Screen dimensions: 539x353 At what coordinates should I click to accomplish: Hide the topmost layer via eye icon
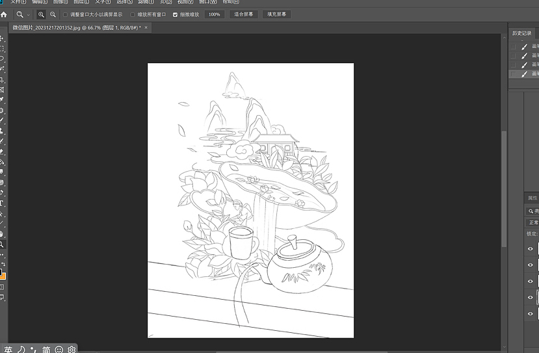coord(531,249)
